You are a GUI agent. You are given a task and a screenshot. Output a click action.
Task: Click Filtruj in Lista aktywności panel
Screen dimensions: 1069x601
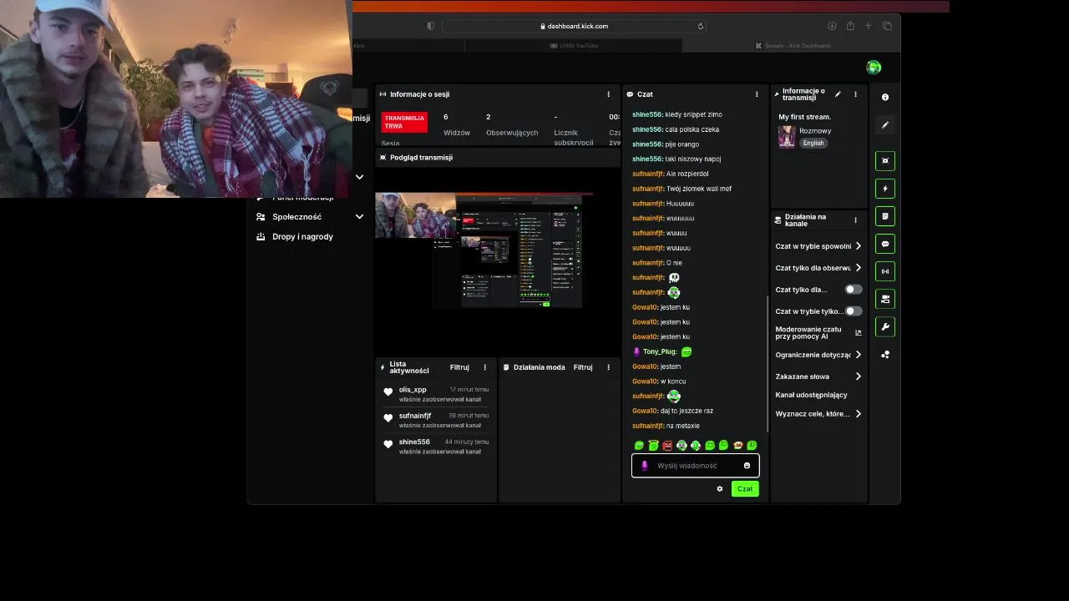coord(459,367)
